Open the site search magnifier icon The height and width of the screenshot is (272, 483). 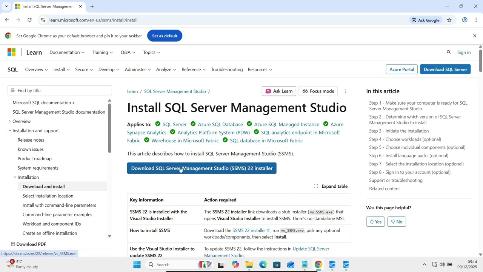click(449, 52)
